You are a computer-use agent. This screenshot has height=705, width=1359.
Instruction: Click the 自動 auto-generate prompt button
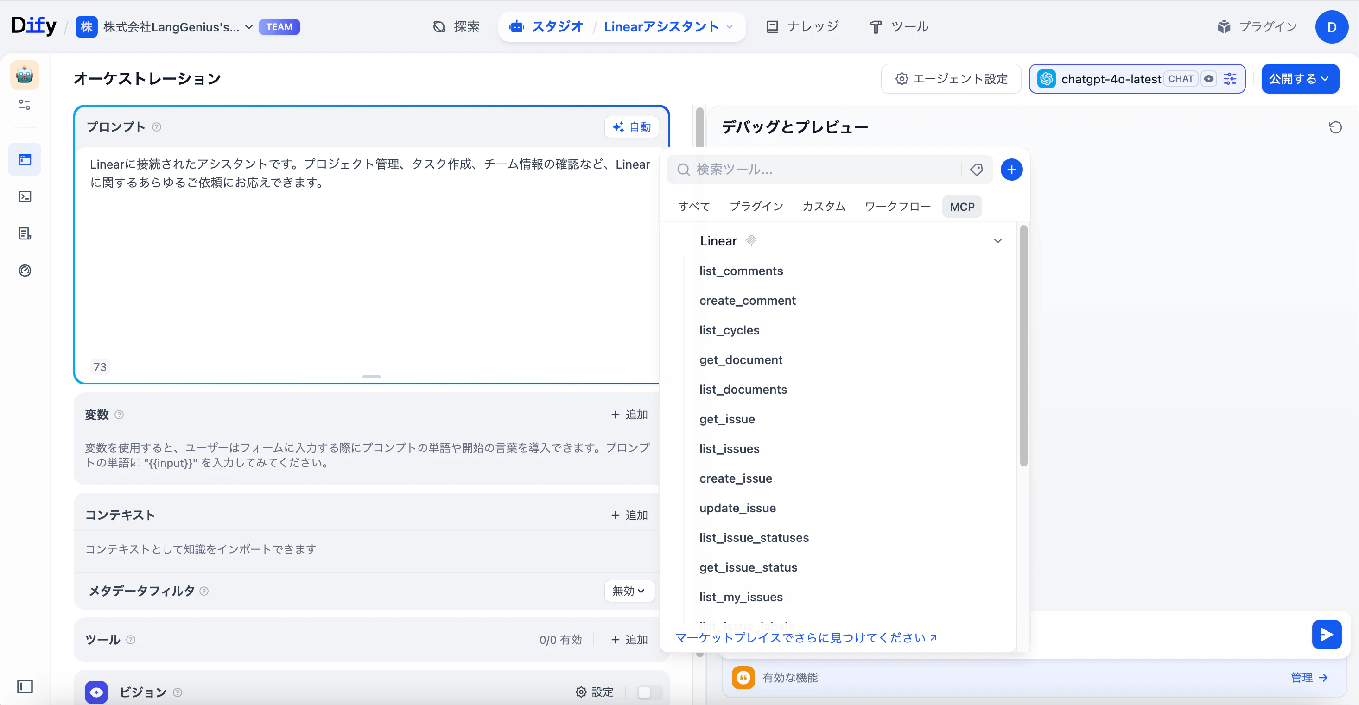click(x=631, y=127)
